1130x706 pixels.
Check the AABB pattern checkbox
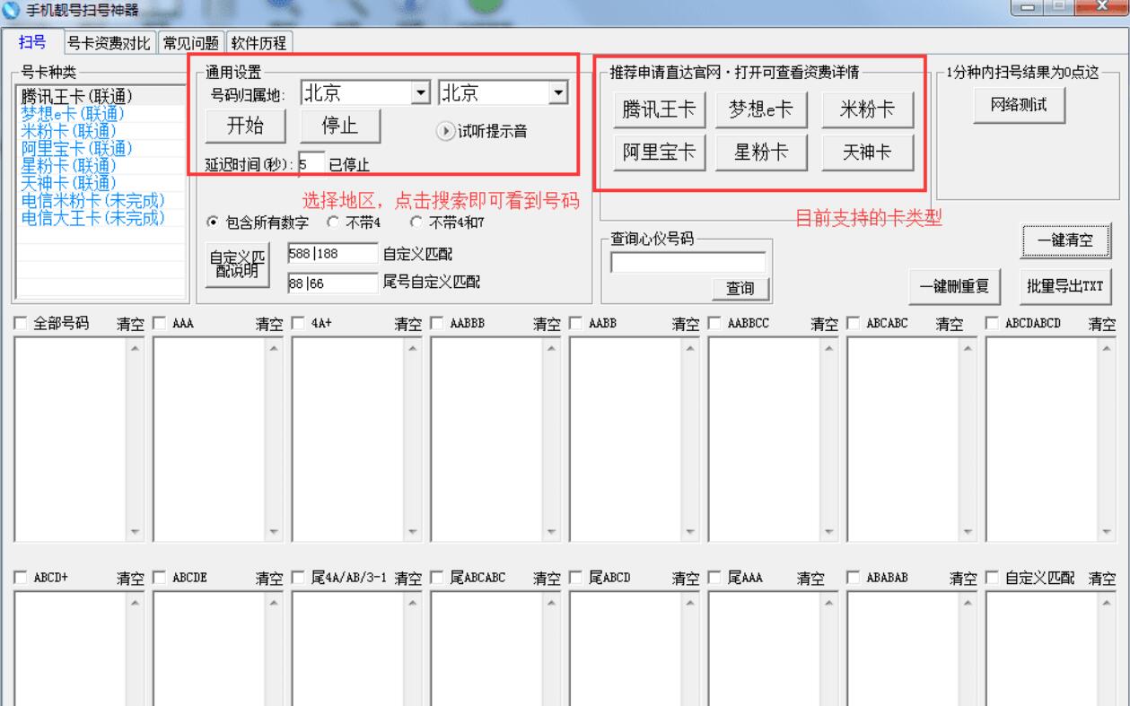(575, 322)
